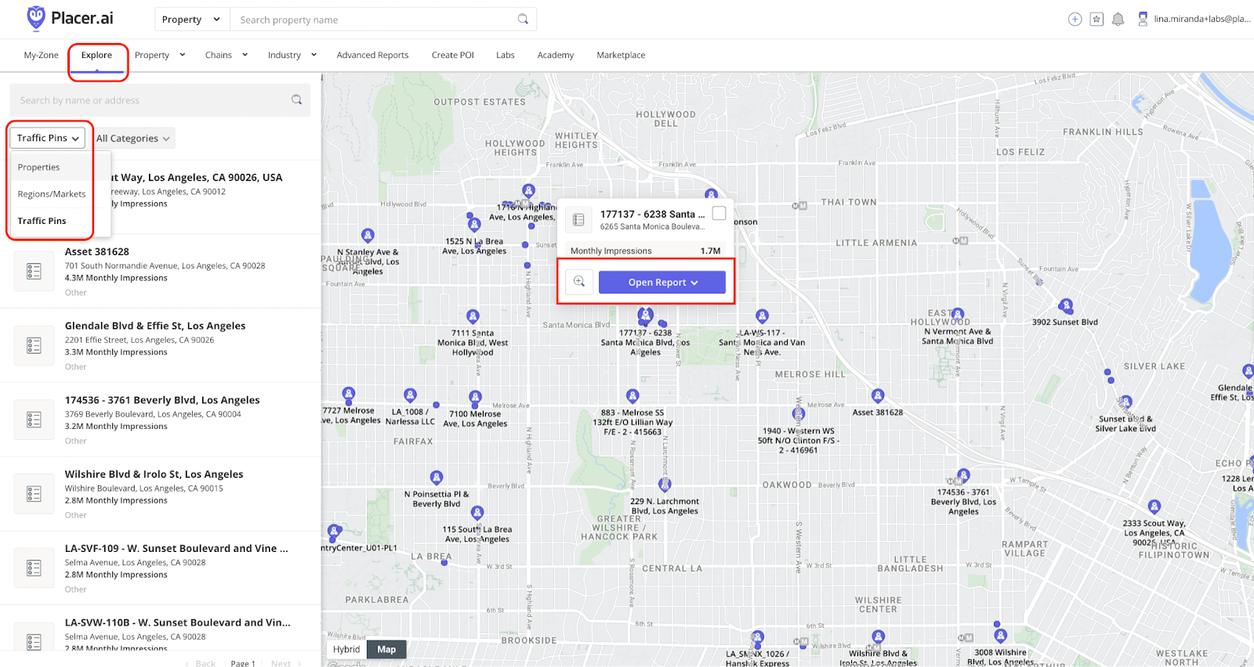Expand the Traffic Pins dropdown

[x=48, y=138]
